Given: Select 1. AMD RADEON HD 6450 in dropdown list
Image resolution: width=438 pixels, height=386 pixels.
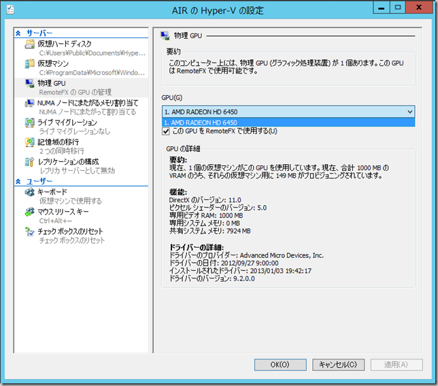Looking at the screenshot, I should pyautogui.click(x=288, y=123).
